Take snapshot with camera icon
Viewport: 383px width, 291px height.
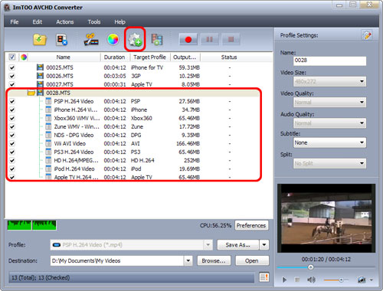[x=362, y=280]
